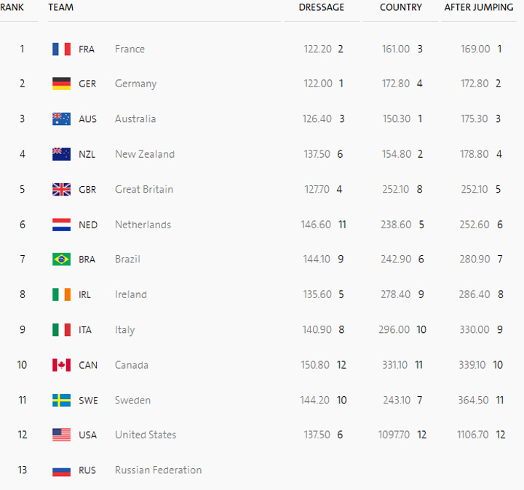Click the Germany flag icon
The width and height of the screenshot is (524, 490).
click(x=61, y=84)
